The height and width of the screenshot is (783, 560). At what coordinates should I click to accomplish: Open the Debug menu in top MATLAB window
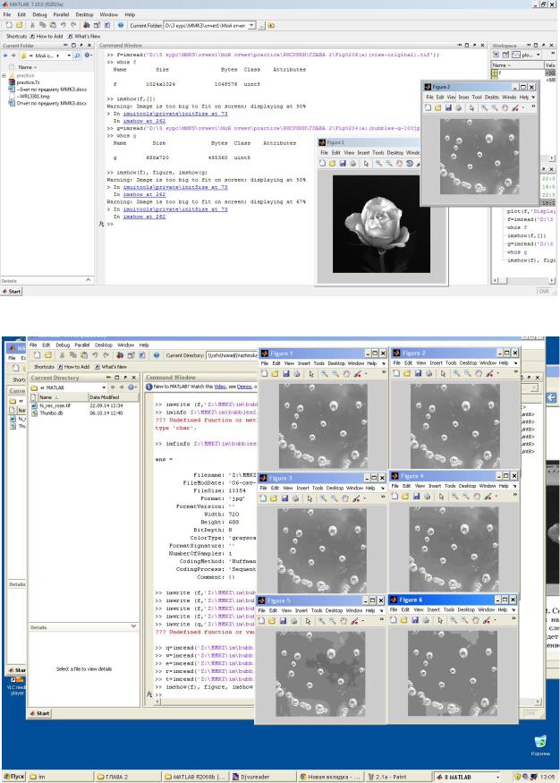[39, 14]
